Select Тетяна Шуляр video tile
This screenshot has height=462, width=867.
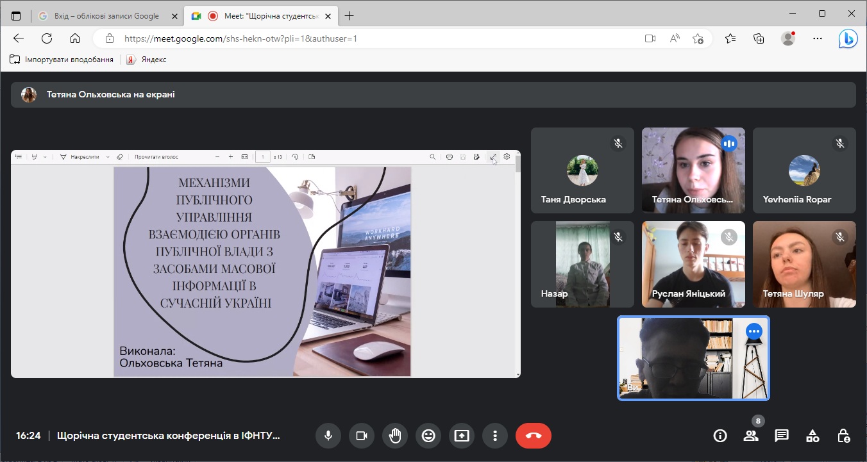[x=804, y=264]
